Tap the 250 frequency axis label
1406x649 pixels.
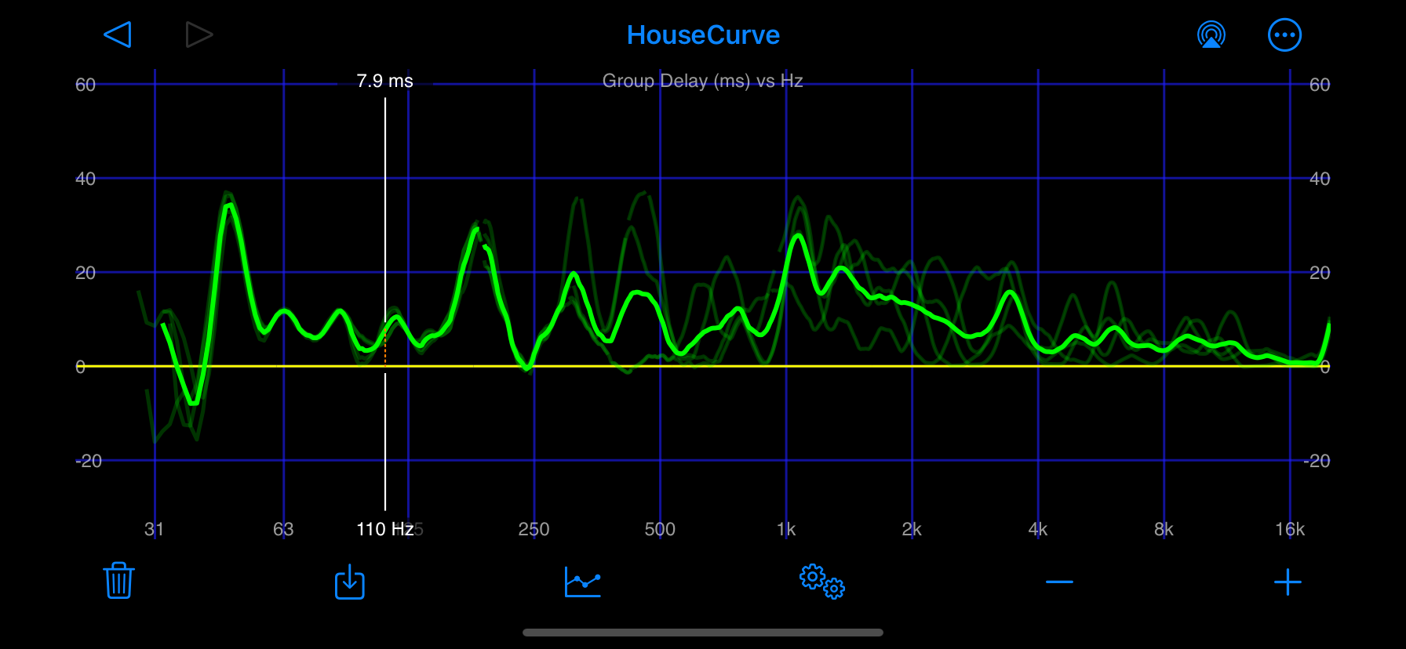pos(534,529)
